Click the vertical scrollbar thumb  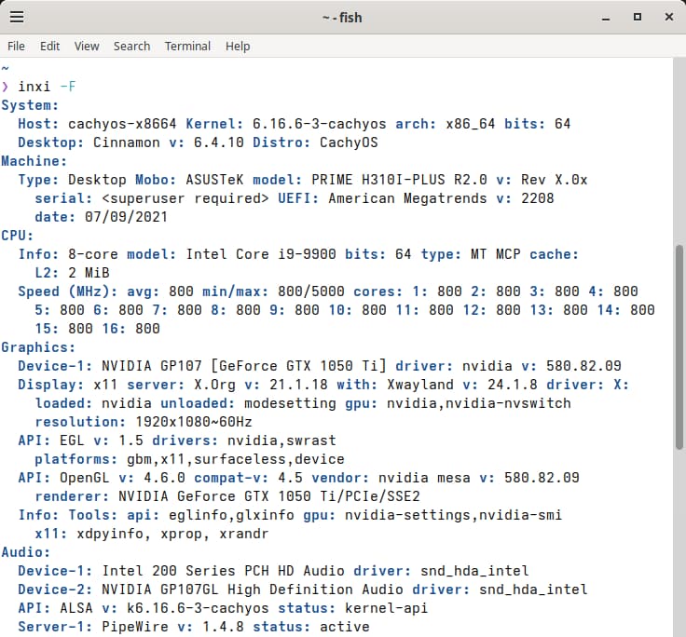(x=679, y=347)
